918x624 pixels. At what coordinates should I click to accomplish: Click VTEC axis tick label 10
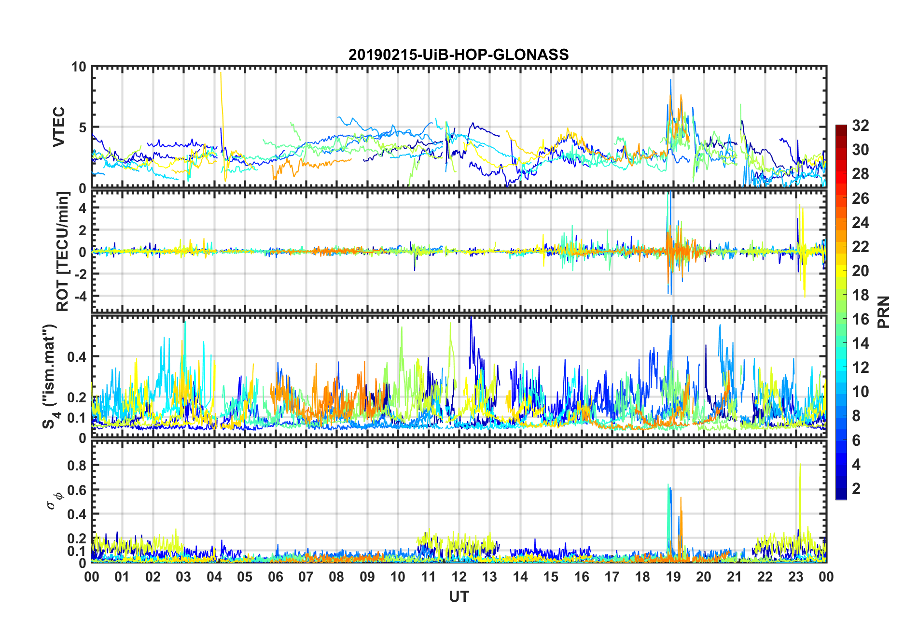tap(79, 67)
